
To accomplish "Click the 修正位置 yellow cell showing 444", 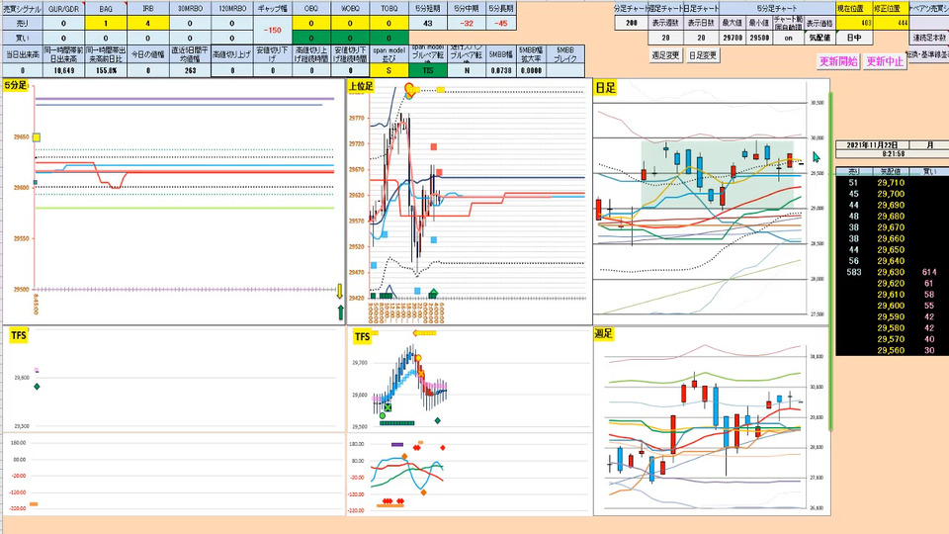I will [891, 23].
